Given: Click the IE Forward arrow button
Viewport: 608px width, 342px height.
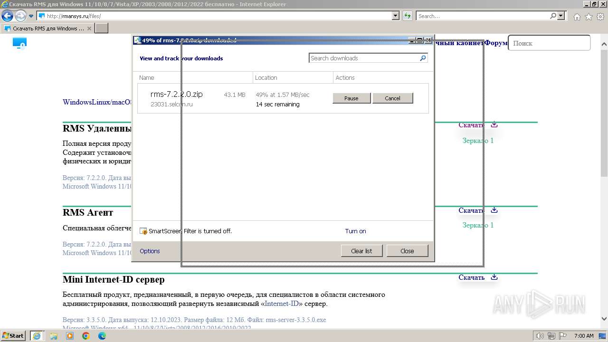Looking at the screenshot, I should click(20, 16).
